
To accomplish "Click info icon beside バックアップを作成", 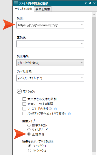I will click(69, 114).
